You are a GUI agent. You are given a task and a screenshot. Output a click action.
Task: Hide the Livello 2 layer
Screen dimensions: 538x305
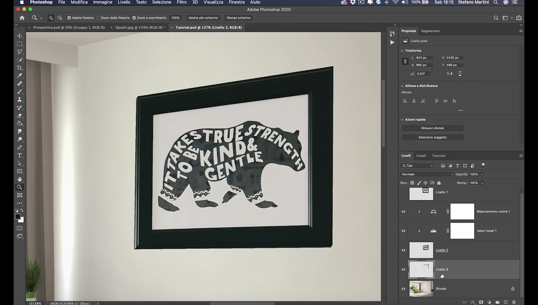coord(403,250)
